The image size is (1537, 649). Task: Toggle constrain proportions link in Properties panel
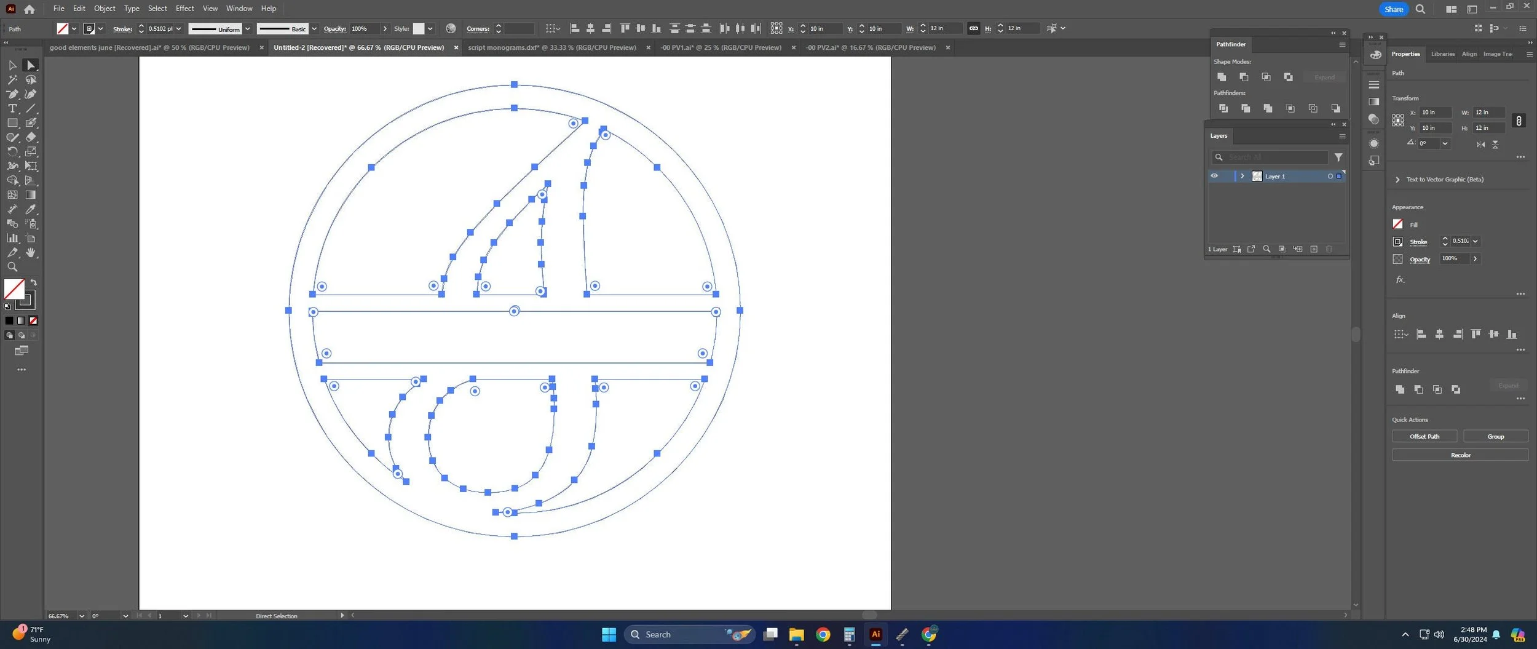click(1519, 121)
